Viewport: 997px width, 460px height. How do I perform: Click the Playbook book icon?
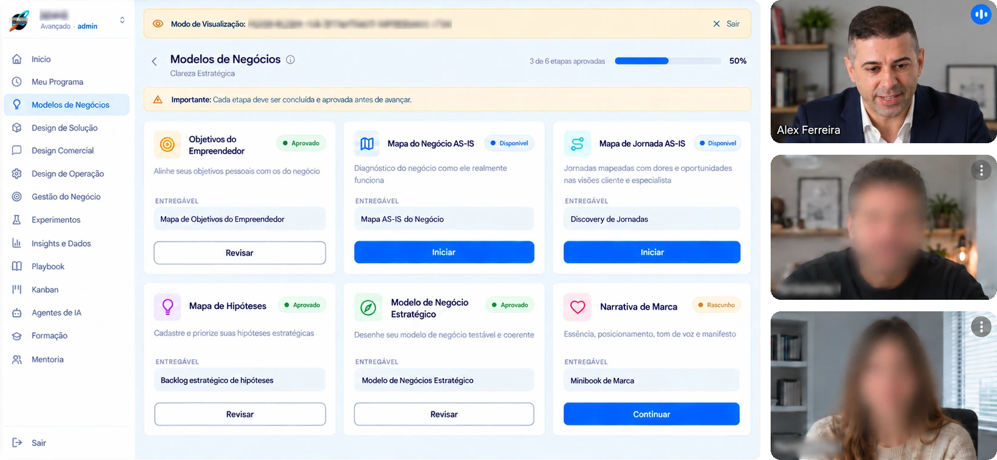(x=17, y=266)
